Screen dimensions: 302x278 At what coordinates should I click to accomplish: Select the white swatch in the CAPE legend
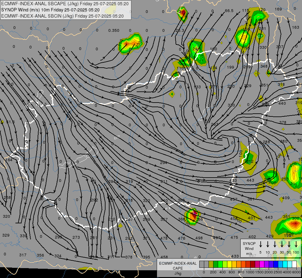[294, 264]
